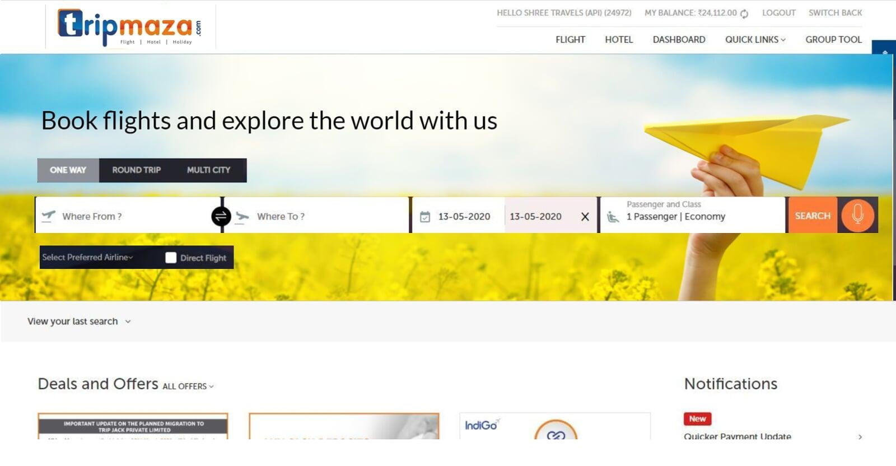Select the ONE WAY trip option

tap(68, 170)
